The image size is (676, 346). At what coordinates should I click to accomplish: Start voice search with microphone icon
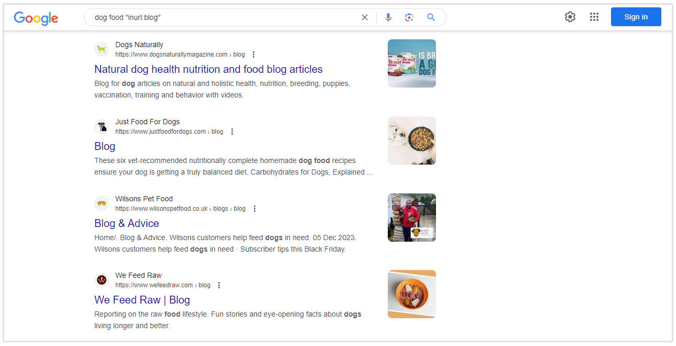[x=388, y=17]
